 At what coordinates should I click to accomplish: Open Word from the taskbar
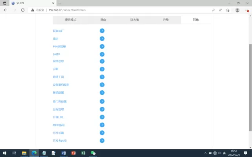[x=63, y=153]
